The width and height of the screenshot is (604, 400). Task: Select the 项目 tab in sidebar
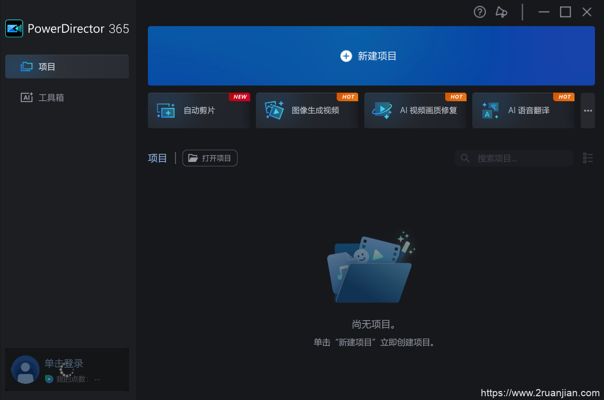[x=67, y=67]
